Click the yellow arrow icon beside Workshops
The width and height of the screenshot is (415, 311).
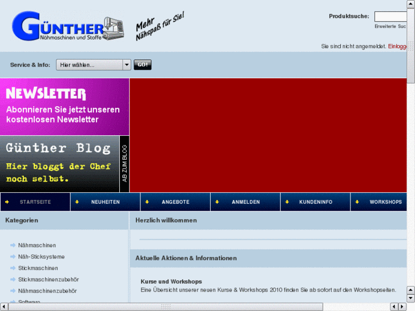point(357,202)
